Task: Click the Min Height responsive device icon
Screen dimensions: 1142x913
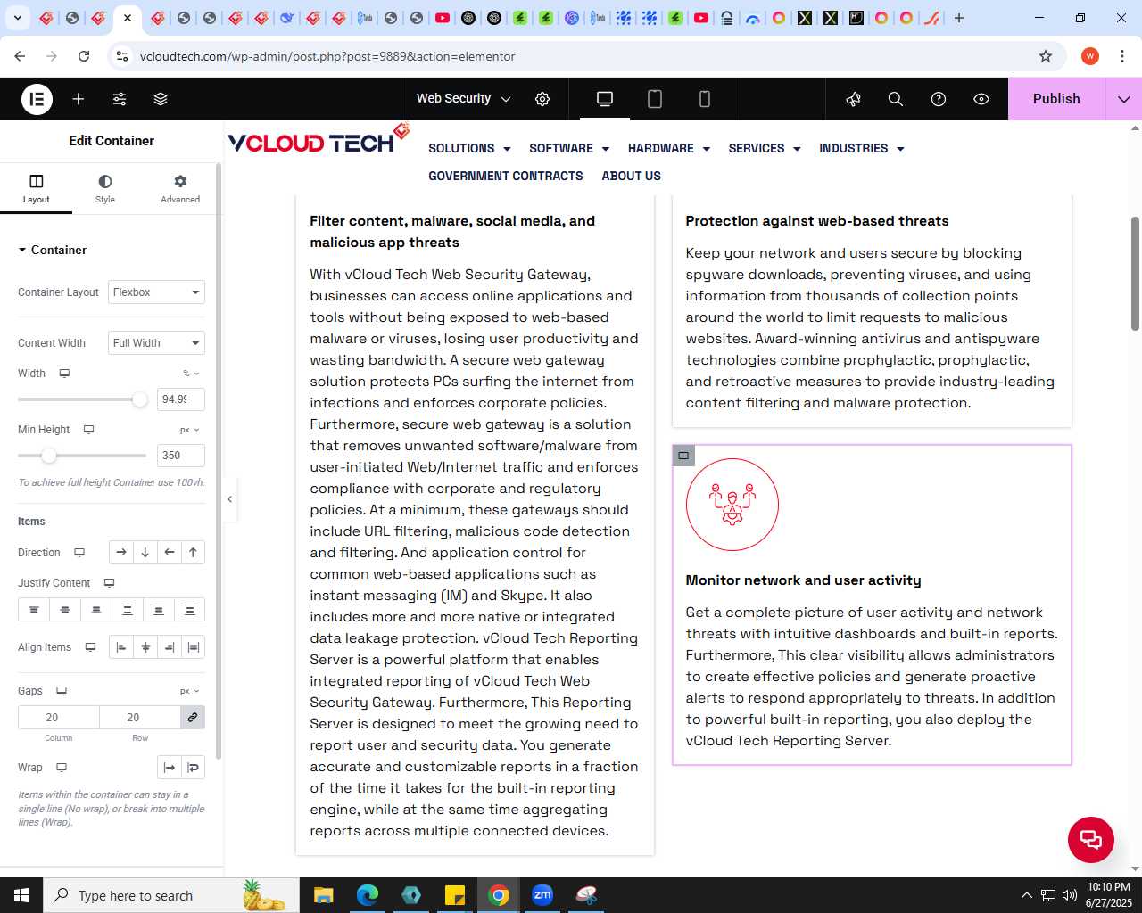Action: pos(88,430)
